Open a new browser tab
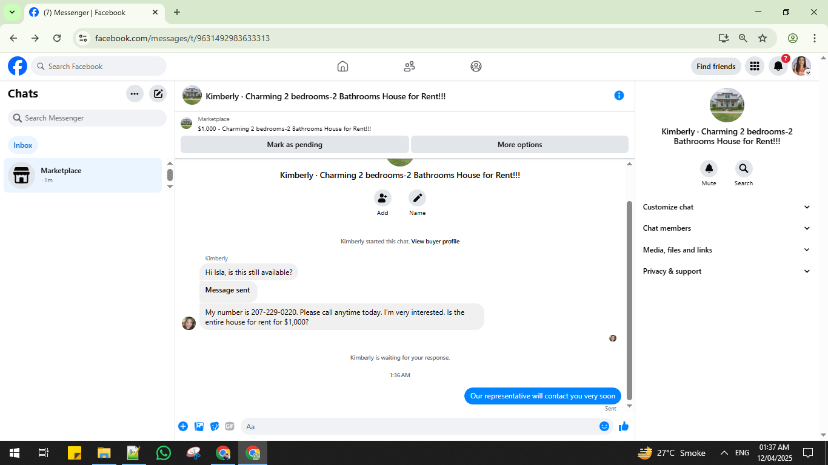The height and width of the screenshot is (465, 828). point(177,12)
